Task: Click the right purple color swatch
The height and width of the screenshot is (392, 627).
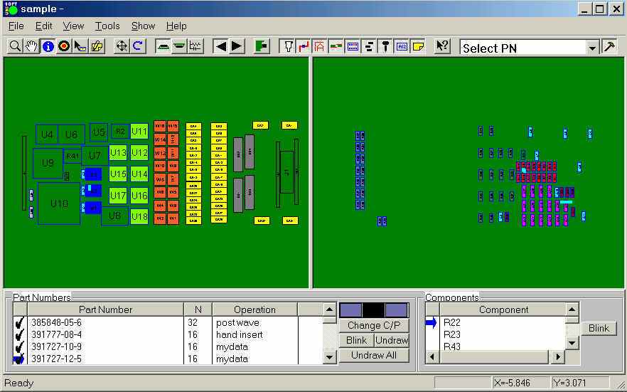Action: pos(396,310)
